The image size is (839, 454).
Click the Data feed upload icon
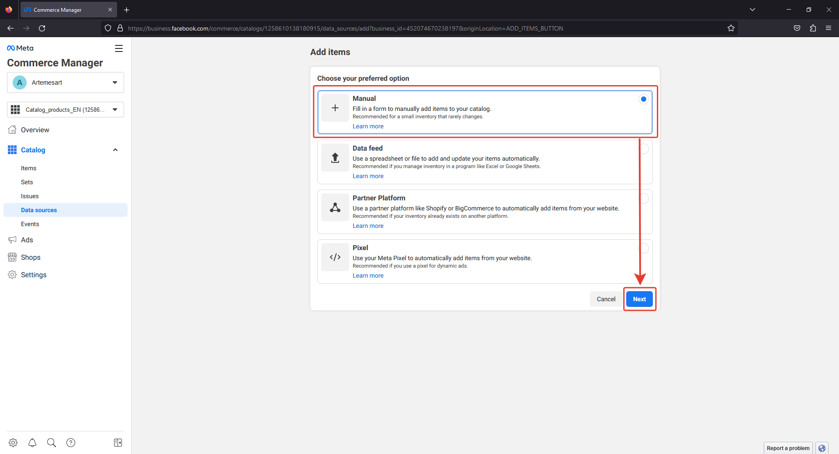tap(335, 158)
